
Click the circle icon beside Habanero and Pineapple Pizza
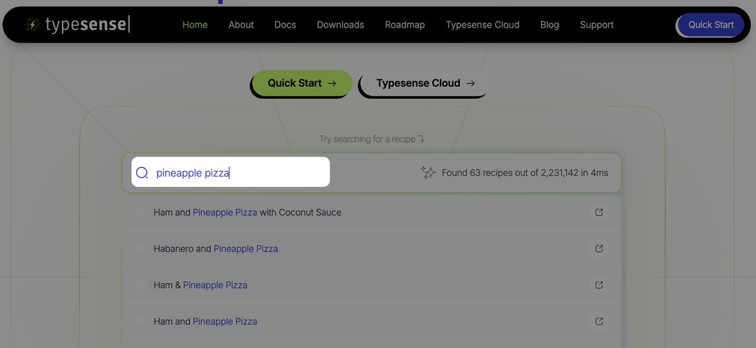pos(140,249)
